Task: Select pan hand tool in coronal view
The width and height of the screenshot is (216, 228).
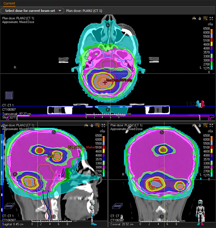Action: (x=200, y=125)
